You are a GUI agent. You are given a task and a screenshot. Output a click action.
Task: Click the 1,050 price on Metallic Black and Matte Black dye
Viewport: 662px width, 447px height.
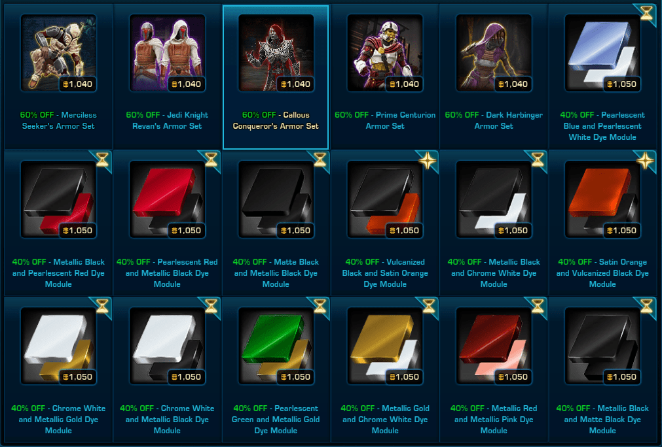[621, 376]
